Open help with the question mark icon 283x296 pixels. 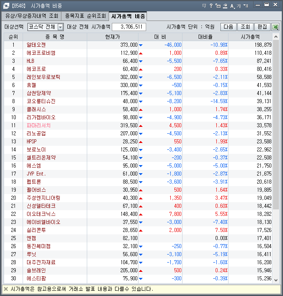point(211,6)
